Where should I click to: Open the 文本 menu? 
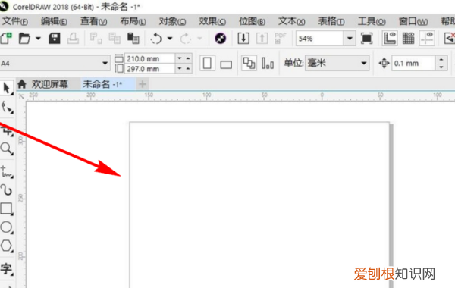292,21
